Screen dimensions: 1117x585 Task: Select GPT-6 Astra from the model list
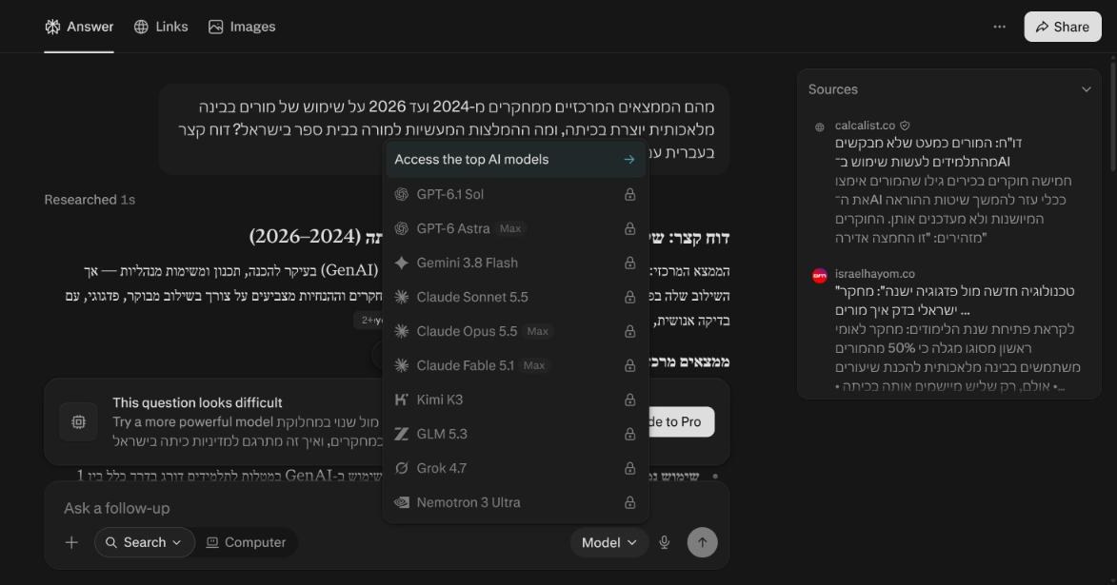[516, 228]
